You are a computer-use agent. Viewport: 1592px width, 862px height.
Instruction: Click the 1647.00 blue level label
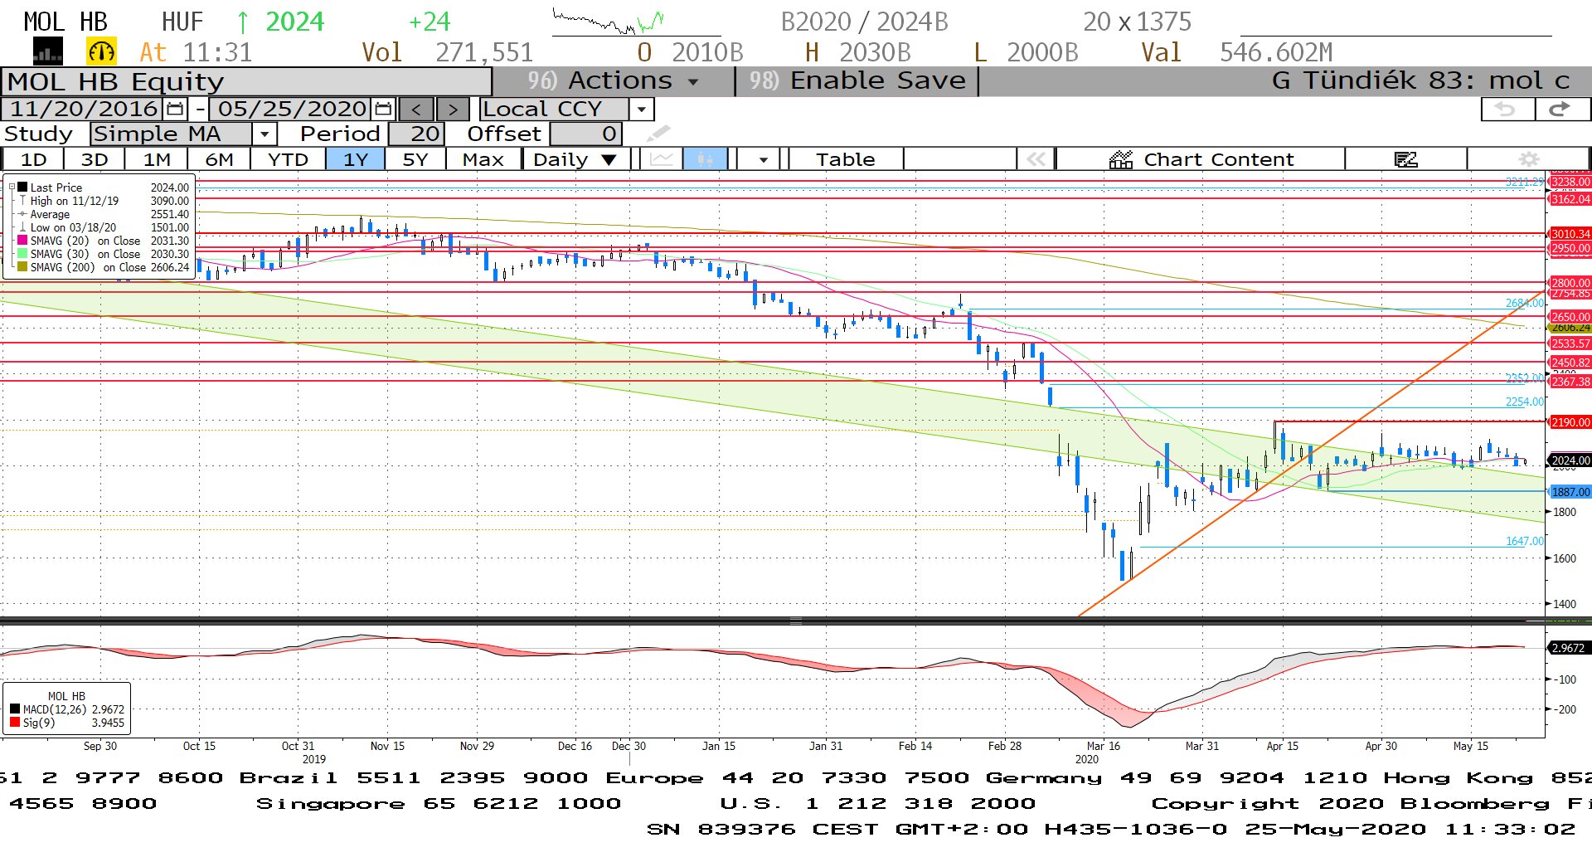pos(1524,541)
